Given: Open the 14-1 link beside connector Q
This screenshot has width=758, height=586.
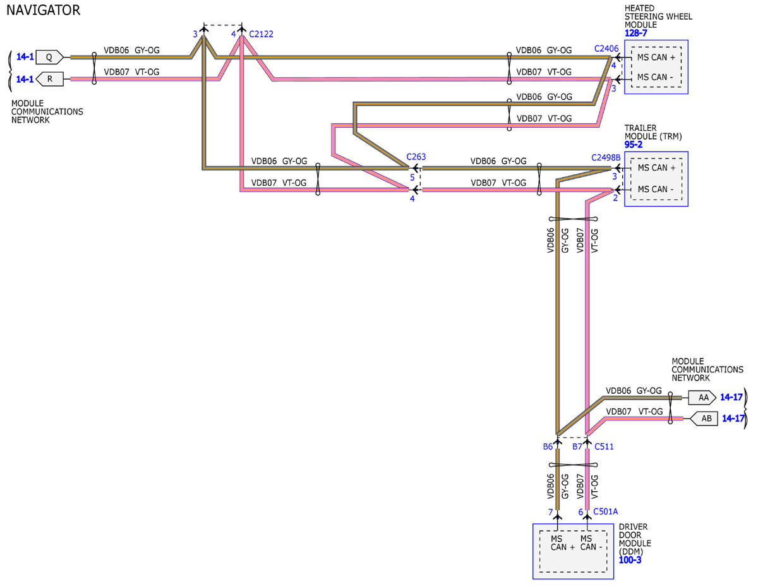Looking at the screenshot, I should 25,57.
